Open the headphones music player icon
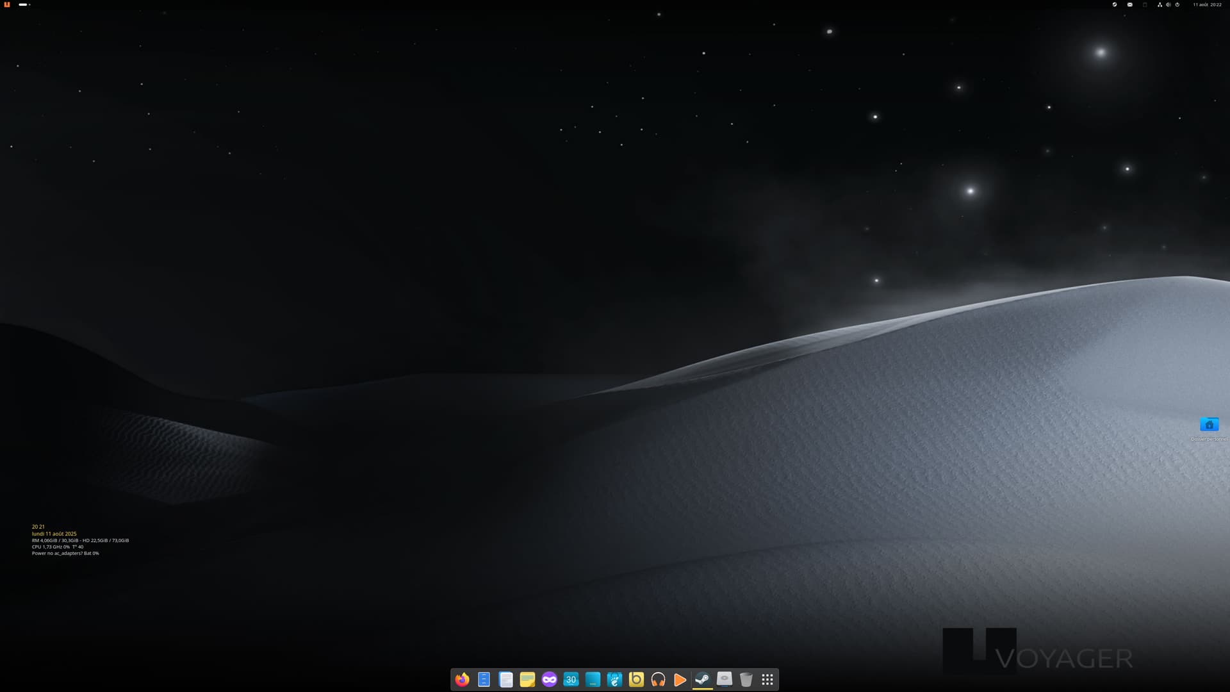The height and width of the screenshot is (692, 1230). click(x=658, y=679)
